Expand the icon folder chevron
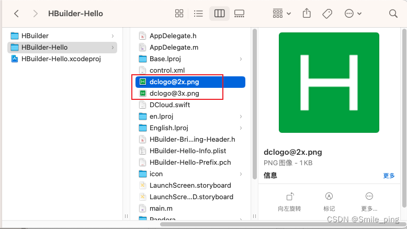407x229 pixels. (241, 174)
